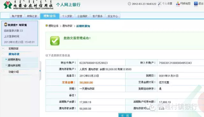Viewport: 204px width, 117px height.
Task: Collapse the sidebar with the arrow handle
Action: (40, 71)
